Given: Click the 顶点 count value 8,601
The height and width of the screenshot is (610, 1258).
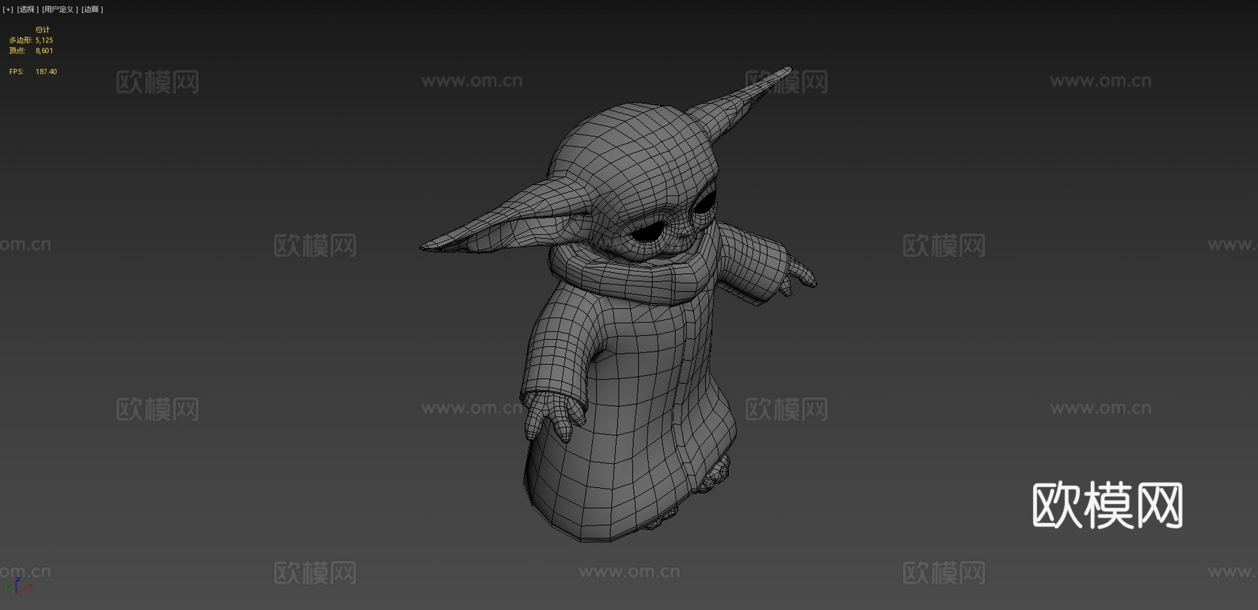Looking at the screenshot, I should coord(44,50).
